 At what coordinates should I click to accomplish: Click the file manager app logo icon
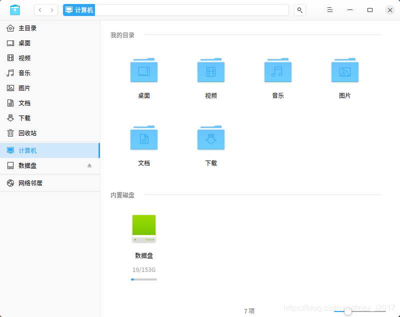point(15,10)
